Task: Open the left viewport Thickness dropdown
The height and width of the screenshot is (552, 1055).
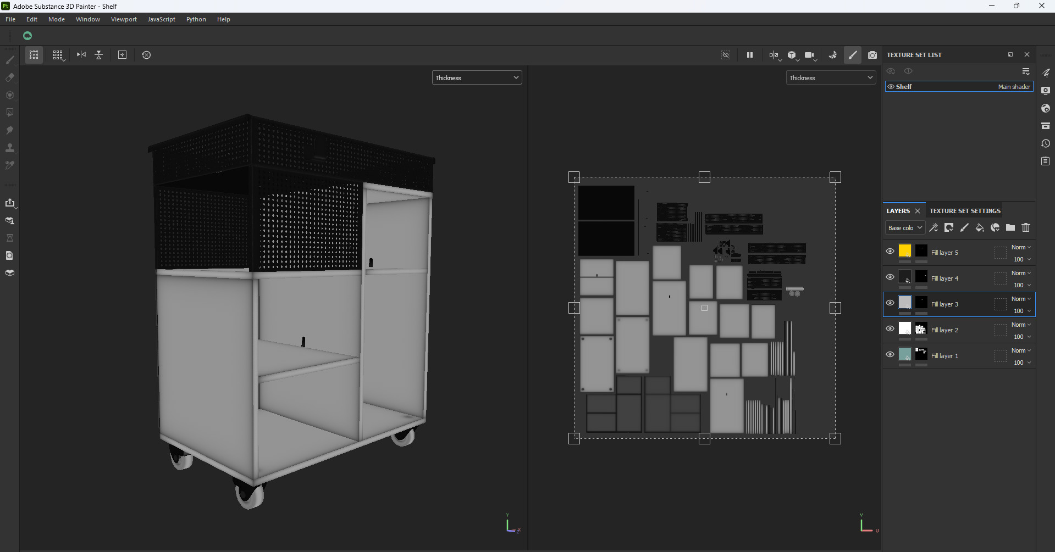Action: (x=477, y=78)
